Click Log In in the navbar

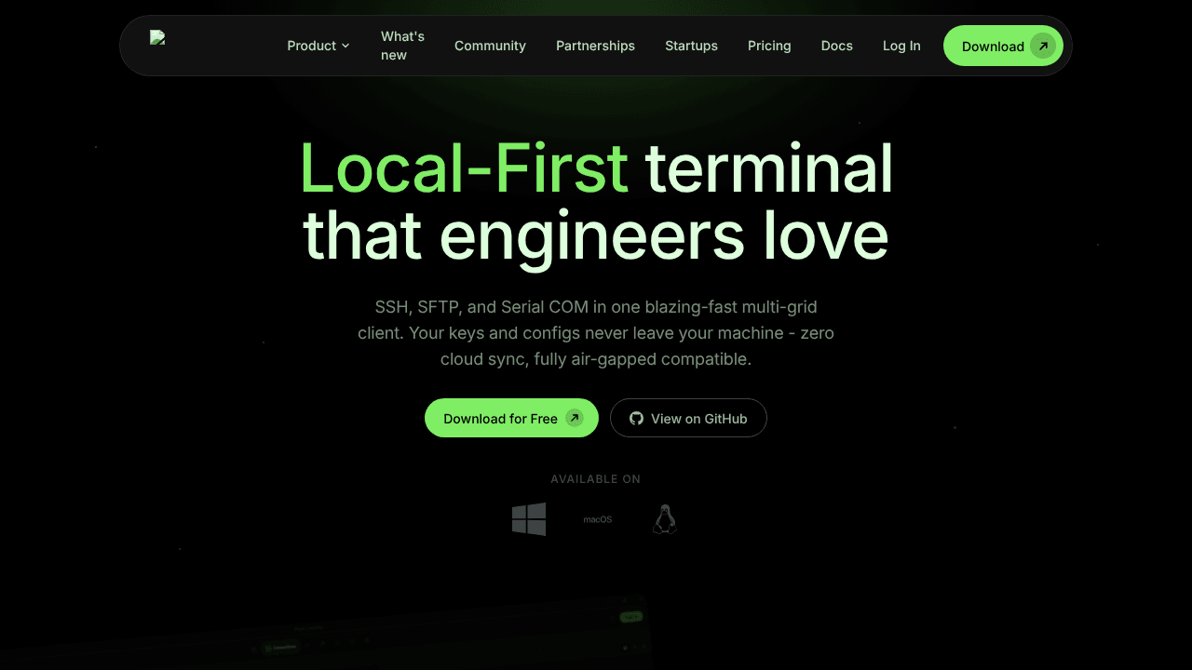tap(901, 46)
